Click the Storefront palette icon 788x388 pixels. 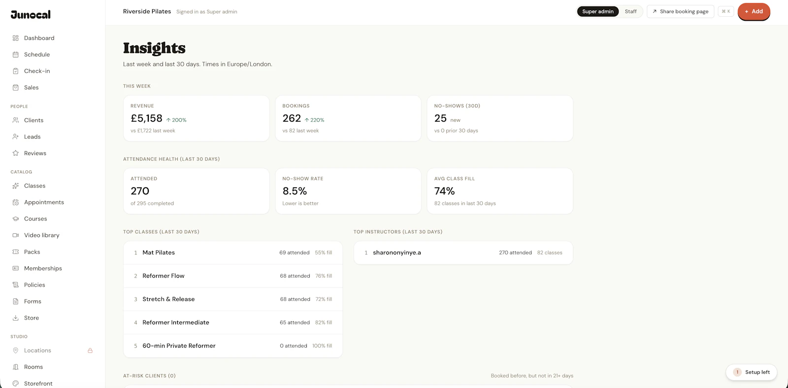point(16,384)
